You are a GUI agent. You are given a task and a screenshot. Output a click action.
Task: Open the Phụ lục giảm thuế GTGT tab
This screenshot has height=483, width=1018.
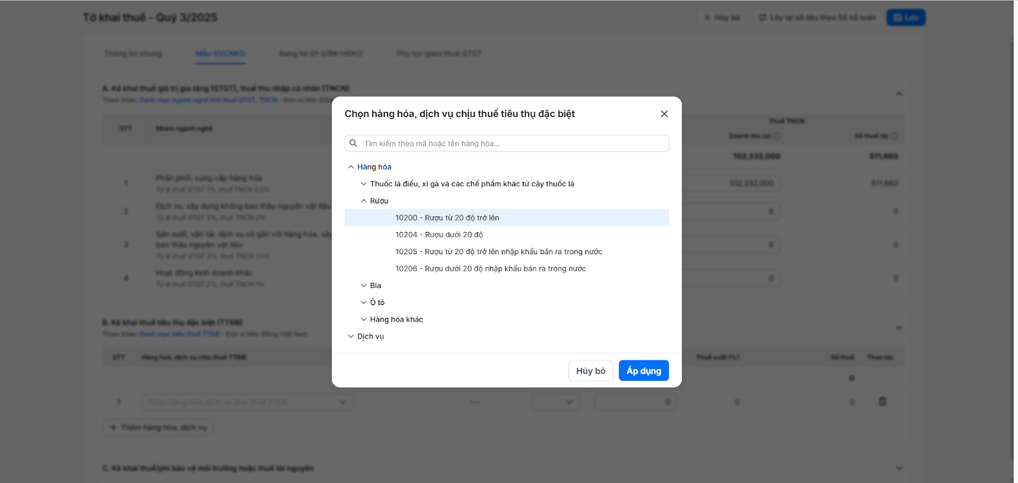pyautogui.click(x=438, y=53)
